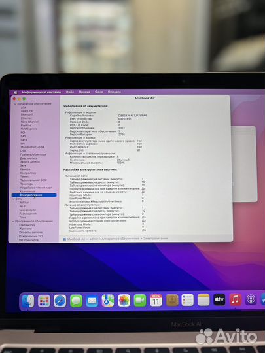Select Журналы in the sidebar
The height and width of the screenshot is (353, 265).
26,229
